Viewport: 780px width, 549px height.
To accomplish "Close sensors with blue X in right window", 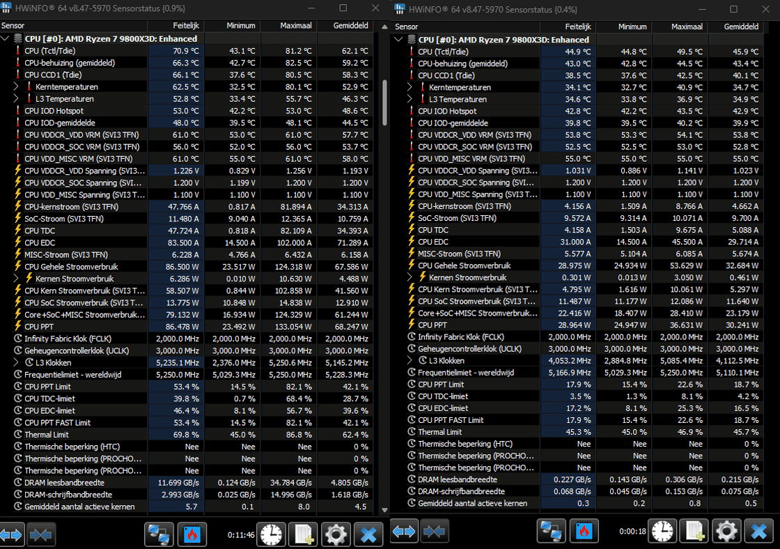I will point(759,532).
